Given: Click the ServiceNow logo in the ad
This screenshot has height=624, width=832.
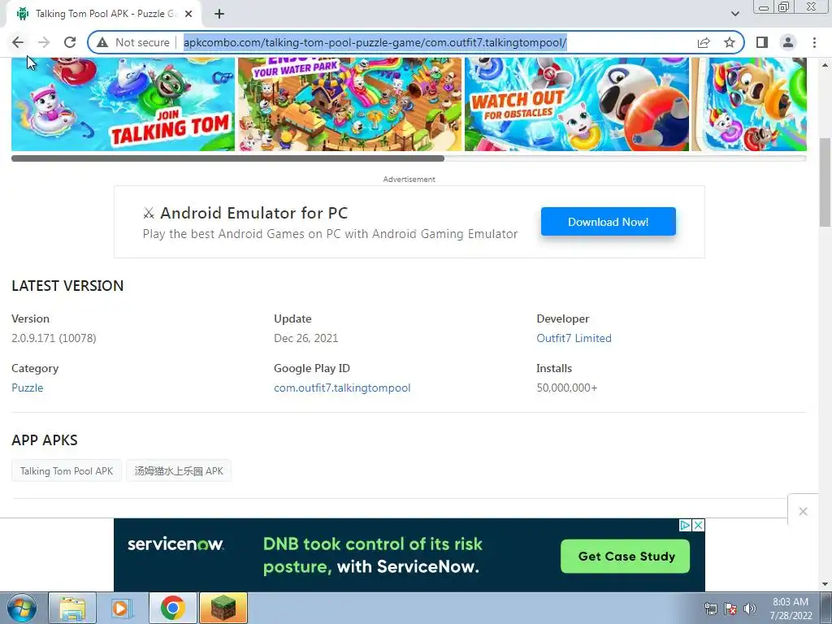Looking at the screenshot, I should 175,544.
